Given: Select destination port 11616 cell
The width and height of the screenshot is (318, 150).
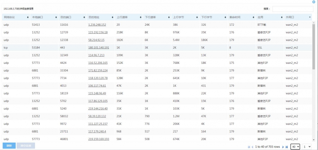Looking at the screenshot, I should (x=72, y=25).
